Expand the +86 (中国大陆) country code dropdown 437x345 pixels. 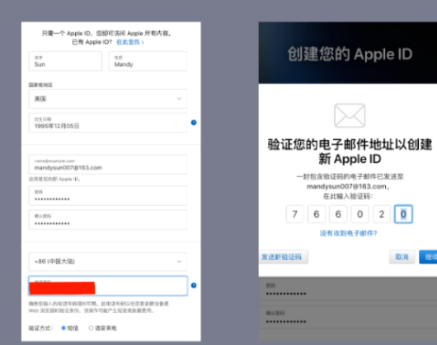pos(108,262)
